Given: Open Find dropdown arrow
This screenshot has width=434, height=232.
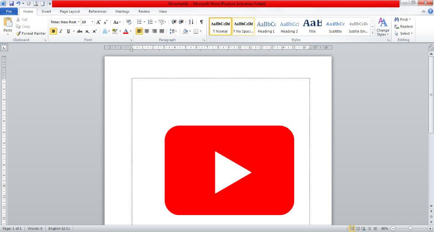Looking at the screenshot, I should [x=410, y=19].
